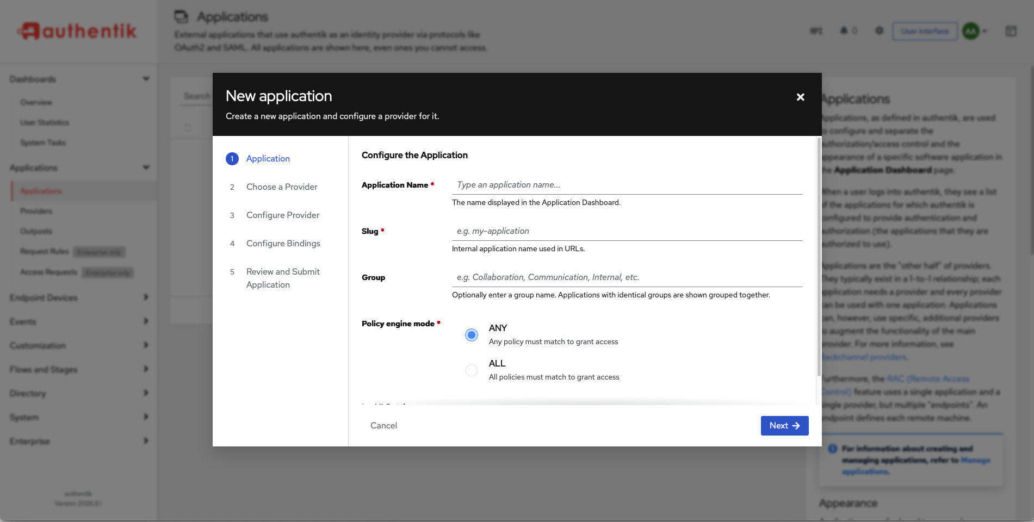Click the Next button
The height and width of the screenshot is (522, 1034).
click(x=784, y=426)
